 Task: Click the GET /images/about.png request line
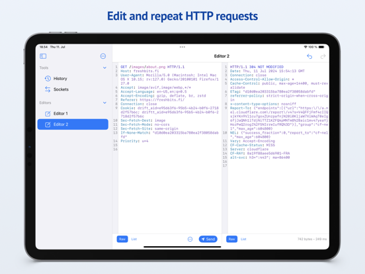pyautogui.click(x=153, y=67)
